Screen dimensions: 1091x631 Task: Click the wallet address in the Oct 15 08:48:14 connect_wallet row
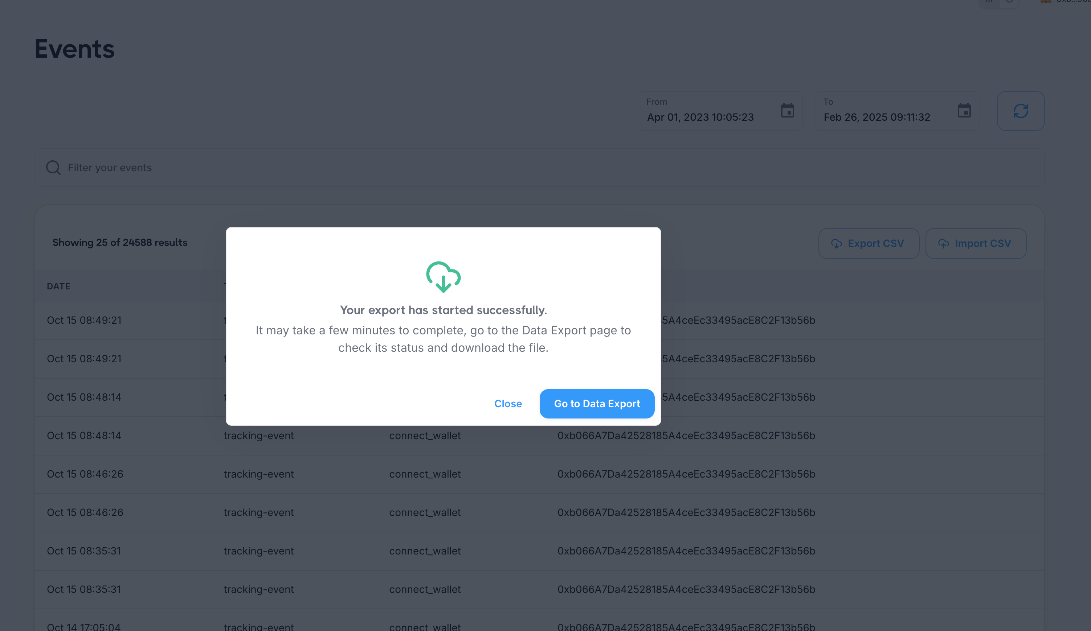[686, 436]
